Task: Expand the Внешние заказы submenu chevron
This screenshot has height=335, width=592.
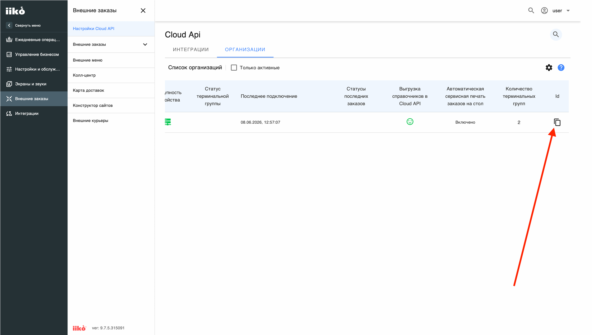Action: pyautogui.click(x=145, y=44)
